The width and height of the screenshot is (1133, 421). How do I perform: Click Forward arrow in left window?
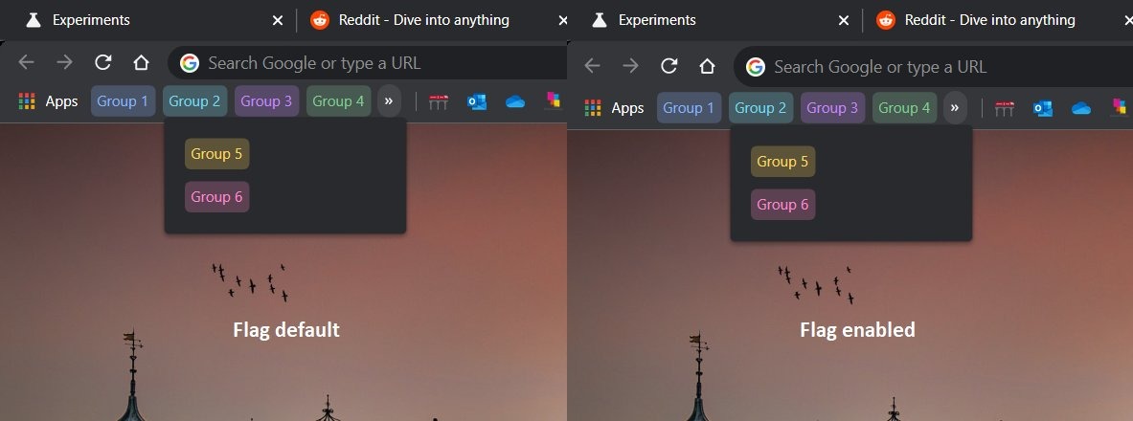click(x=65, y=63)
